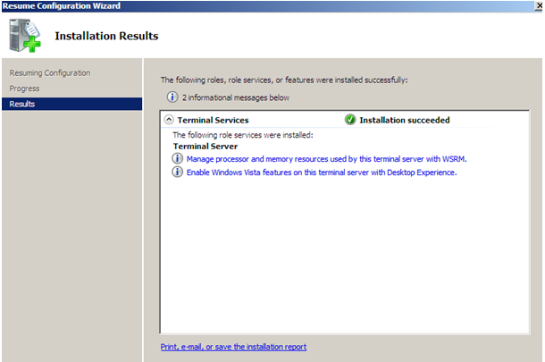This screenshot has height=362, width=545.
Task: Click info icon next to WSRM message
Action: (x=177, y=158)
